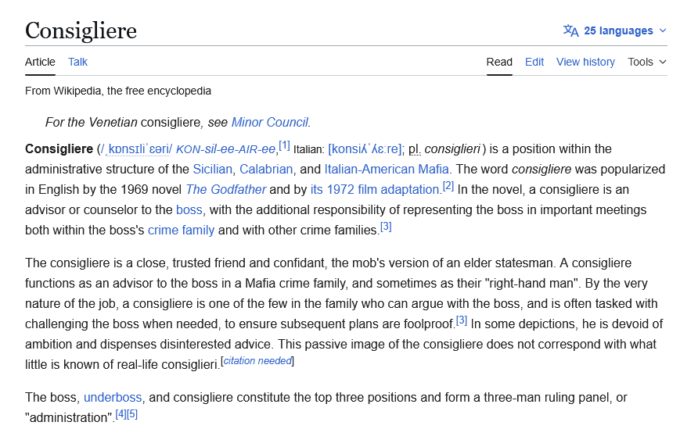Click the Consigliere page title heading
Screen dimensions: 698x447
(x=81, y=30)
